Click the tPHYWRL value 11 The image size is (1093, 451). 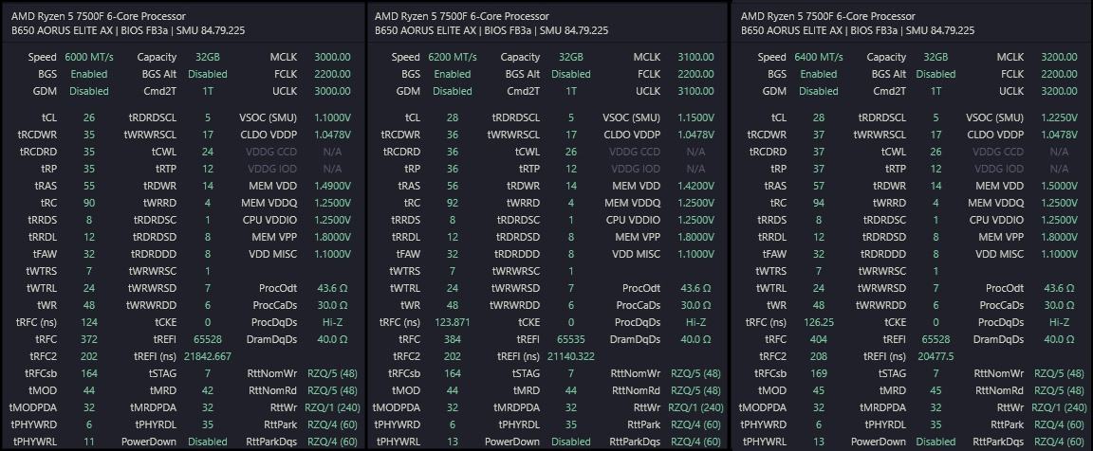88,441
